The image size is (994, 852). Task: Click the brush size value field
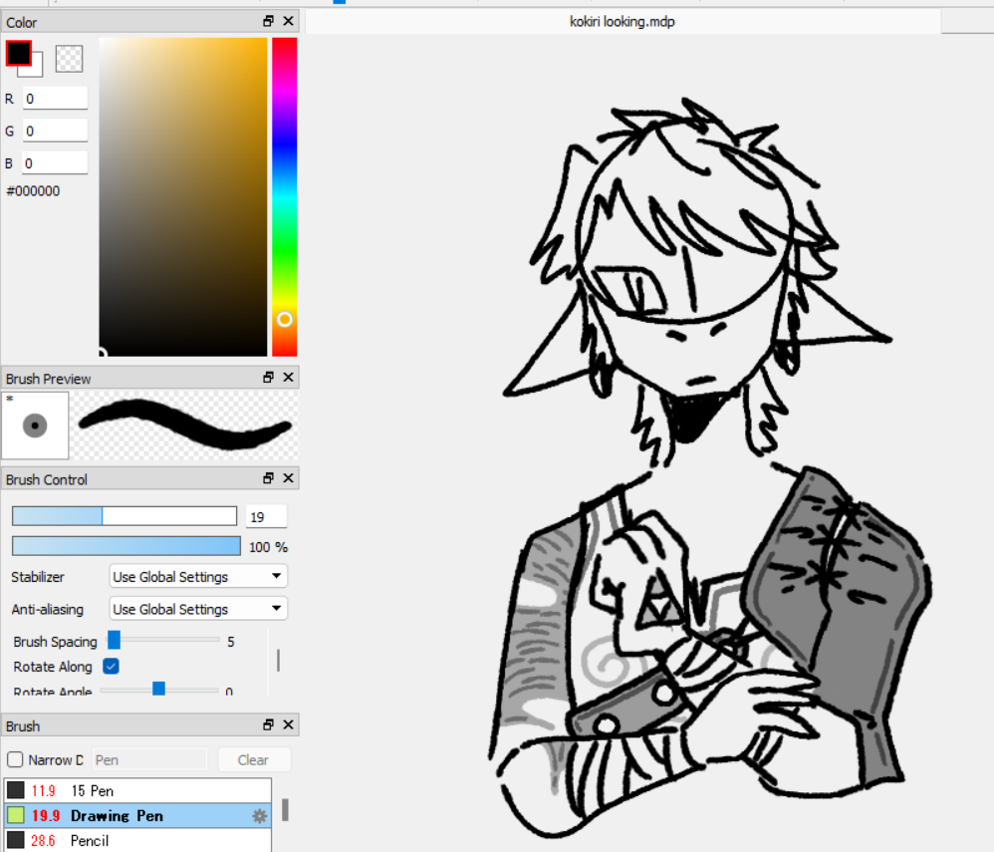(266, 516)
